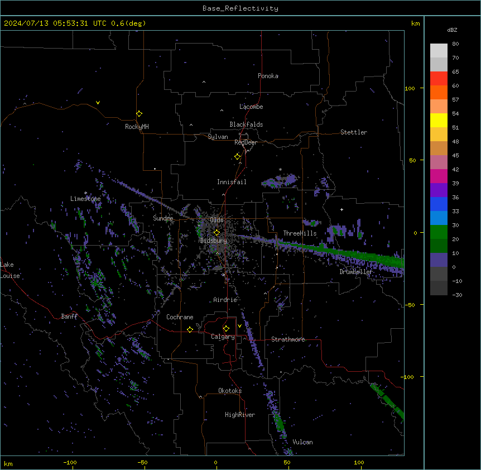481x470 pixels.
Task: Click the white asterisk above Limestone label
Action: (x=85, y=193)
